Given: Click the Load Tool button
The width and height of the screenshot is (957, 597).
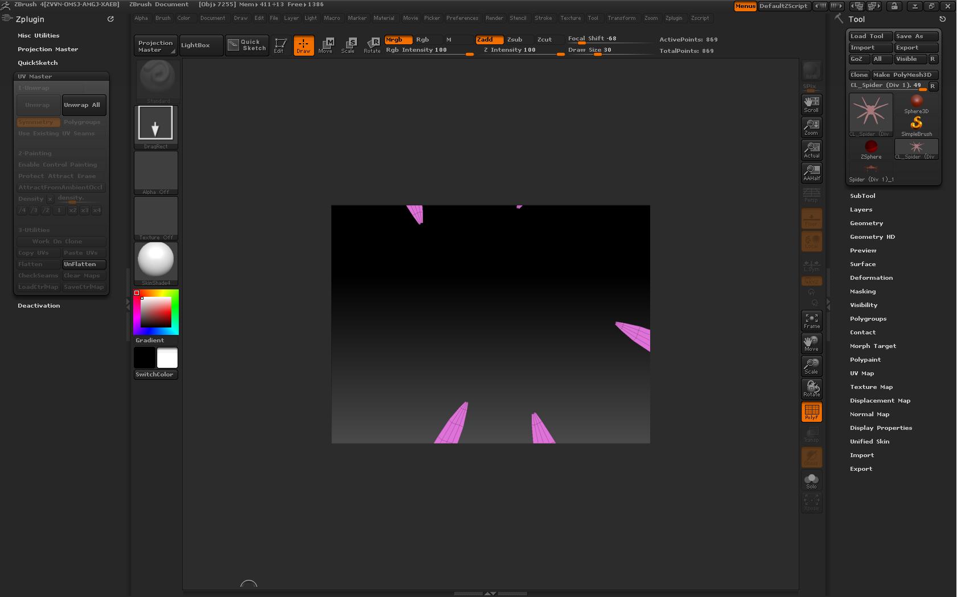Looking at the screenshot, I should [870, 36].
